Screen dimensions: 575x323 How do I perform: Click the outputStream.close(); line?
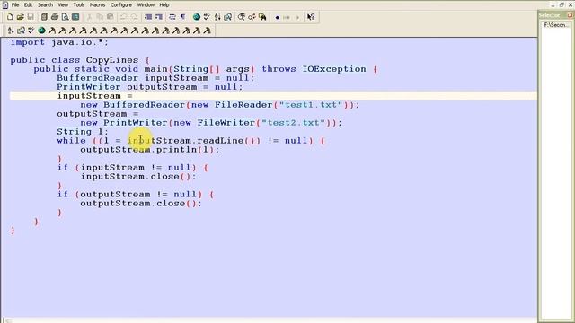141,204
